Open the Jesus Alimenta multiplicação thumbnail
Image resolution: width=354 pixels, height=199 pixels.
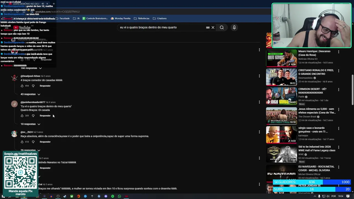(x=281, y=116)
